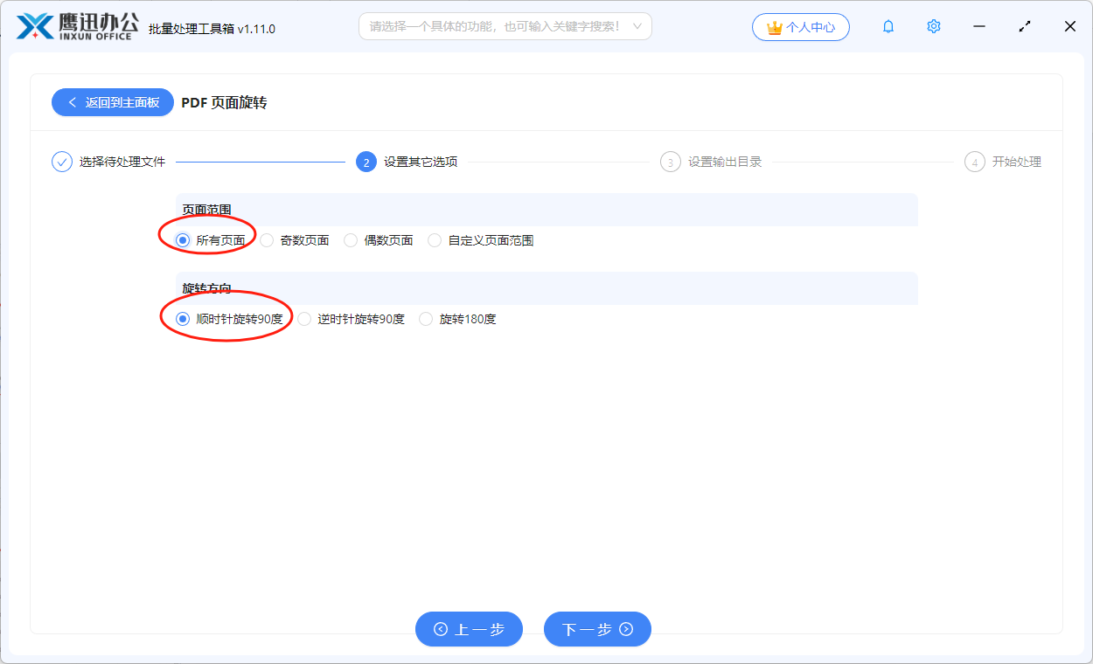Open the settings gear icon

pos(933,26)
